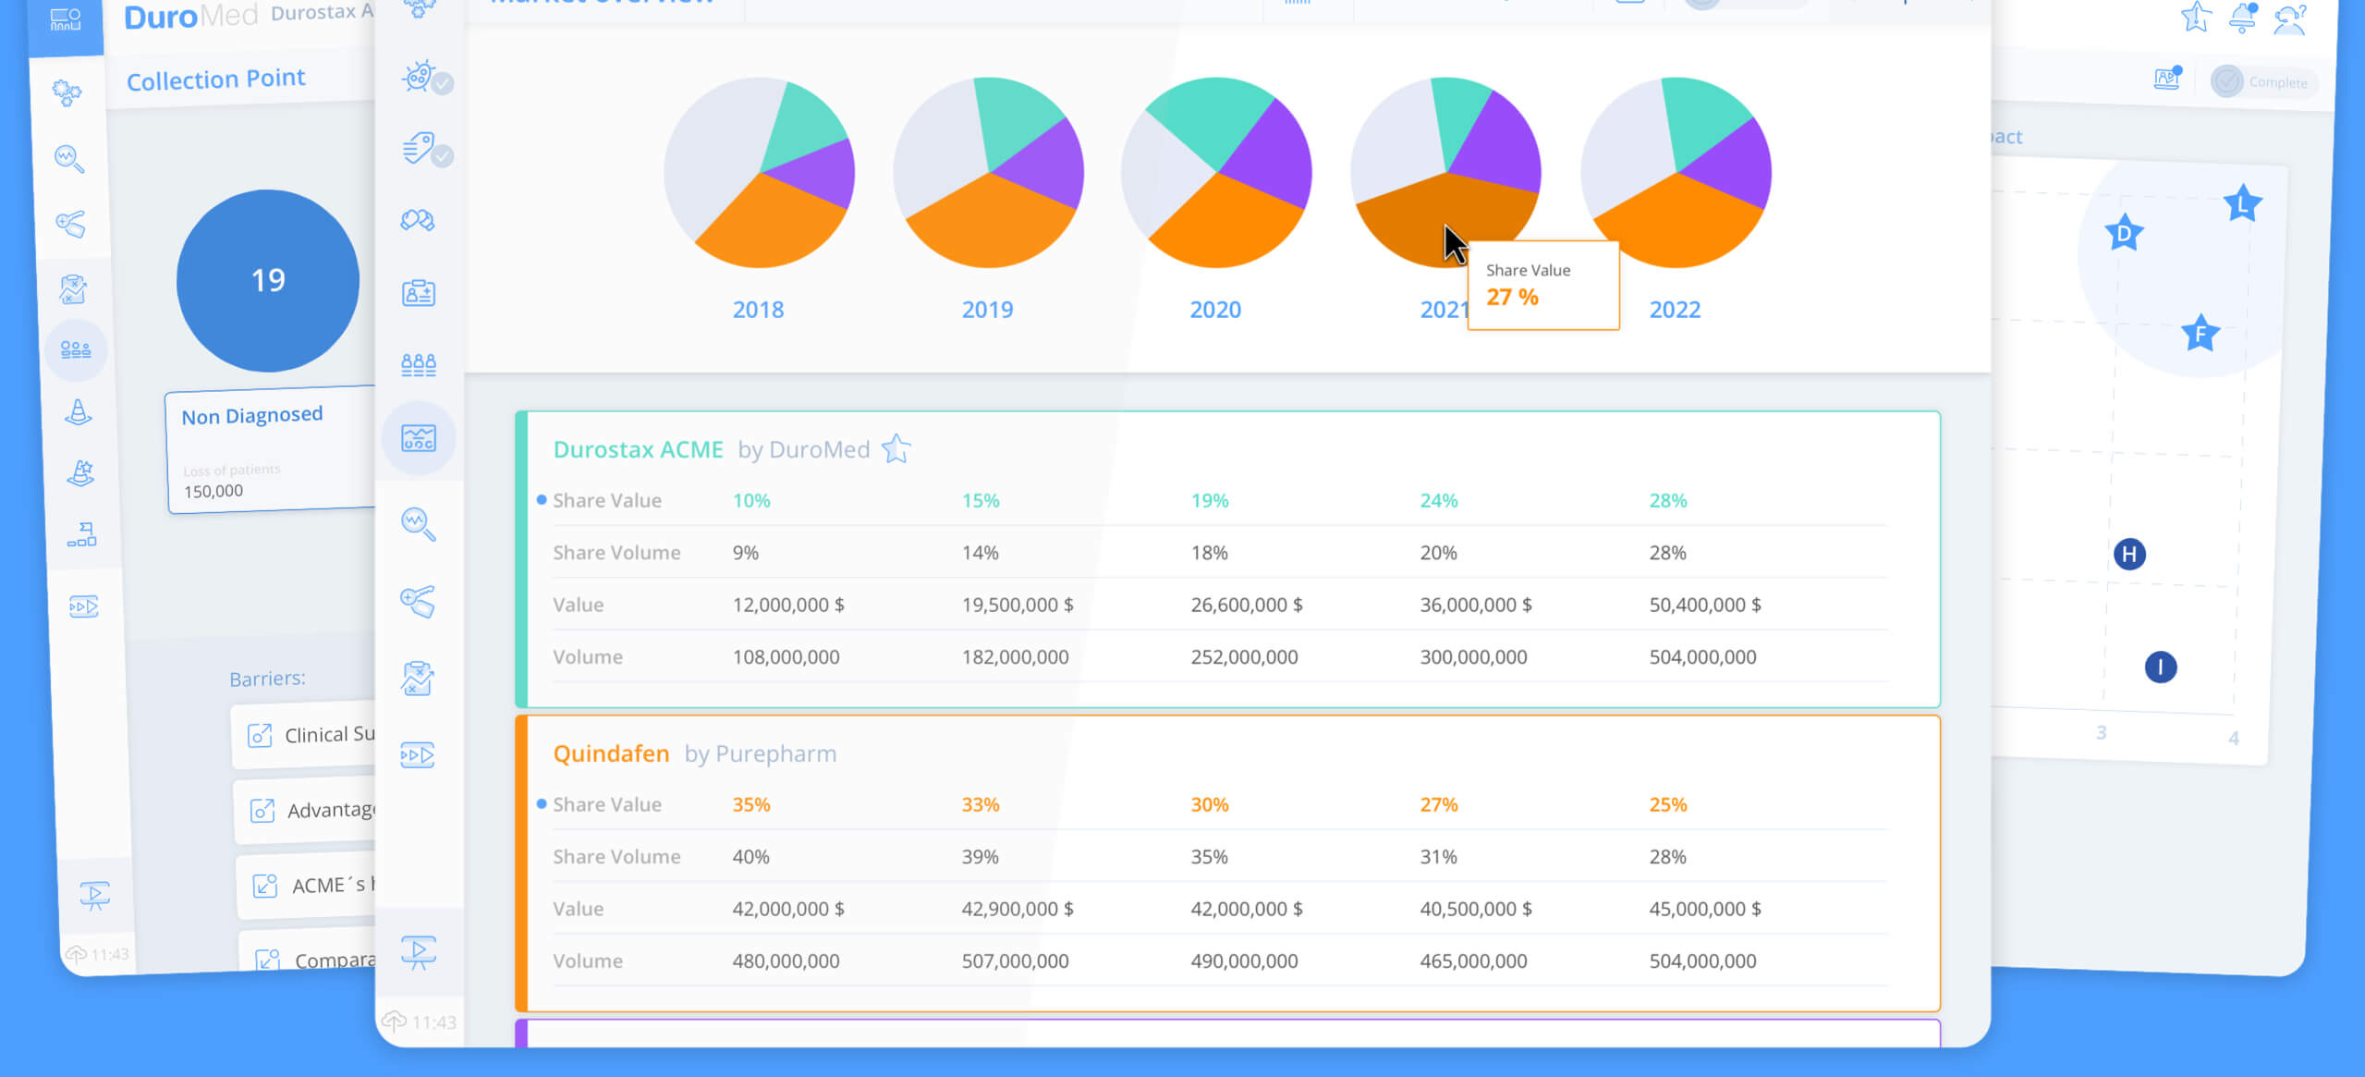Open Clinical Su… barrier edit icon
Image resolution: width=2365 pixels, height=1077 pixels.
(x=260, y=736)
